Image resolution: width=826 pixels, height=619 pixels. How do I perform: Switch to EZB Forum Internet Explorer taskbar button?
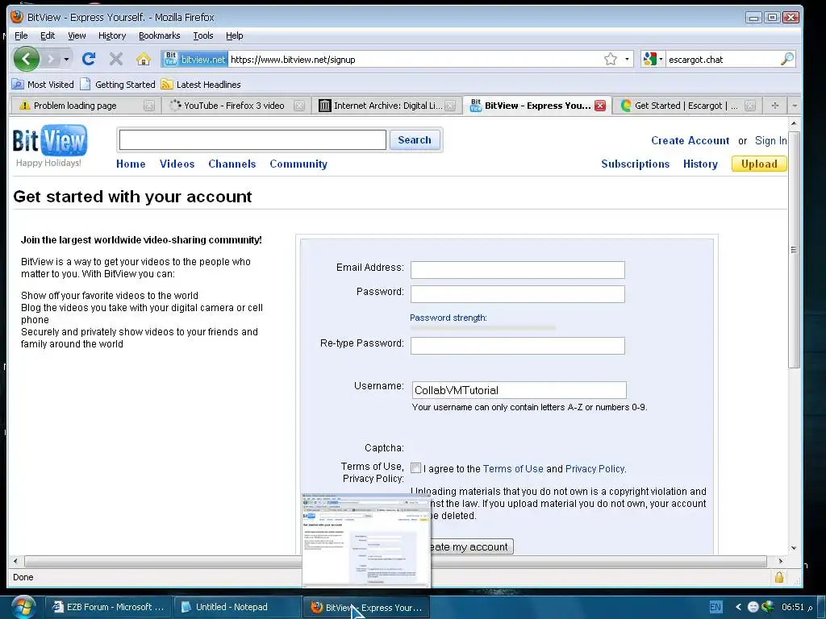(x=108, y=607)
